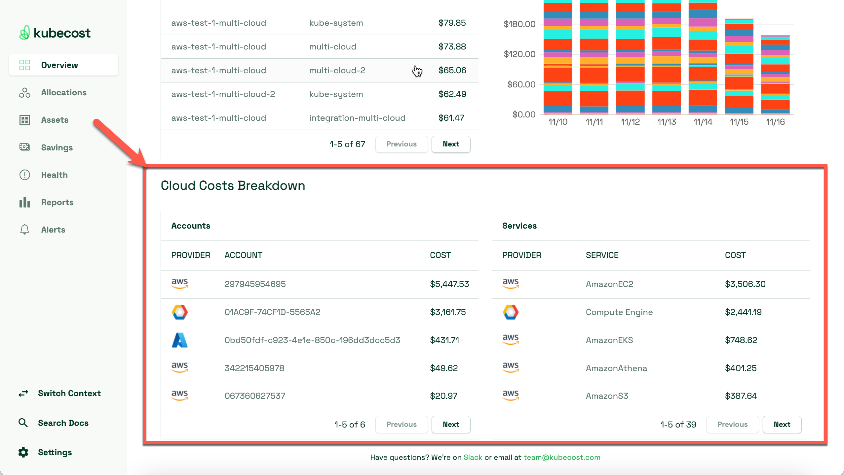Click AWS logo for account 067360627537
Viewport: 844px width, 475px height.
pyautogui.click(x=180, y=396)
